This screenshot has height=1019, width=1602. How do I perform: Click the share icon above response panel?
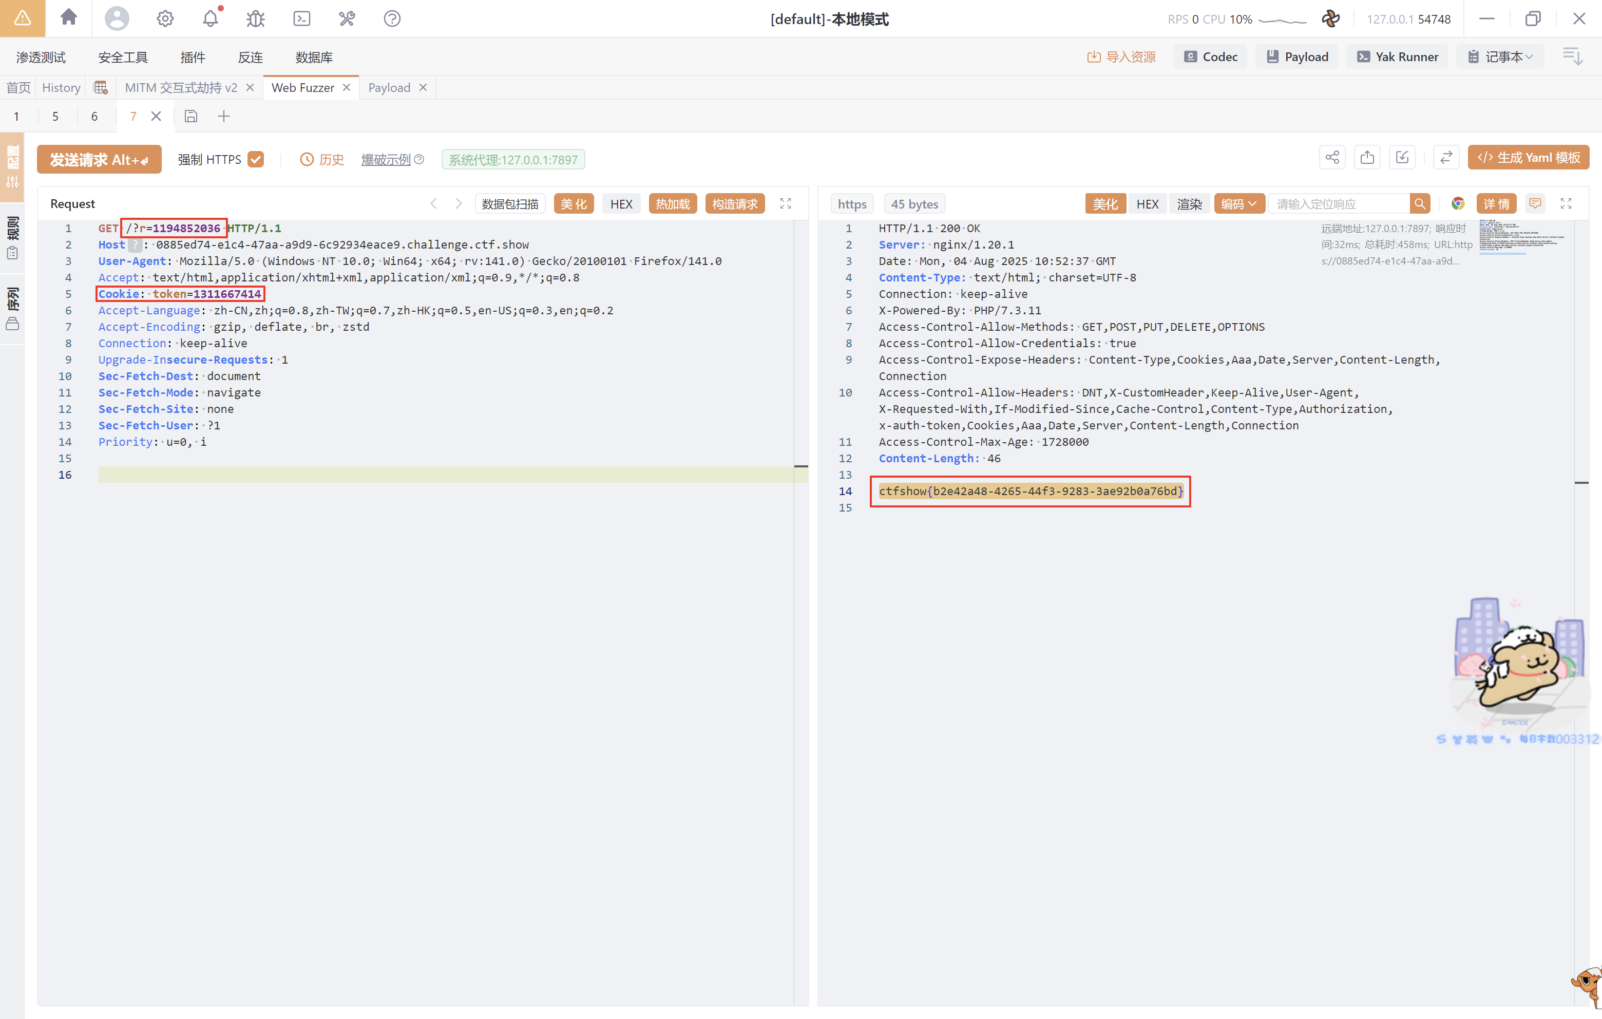(1332, 158)
